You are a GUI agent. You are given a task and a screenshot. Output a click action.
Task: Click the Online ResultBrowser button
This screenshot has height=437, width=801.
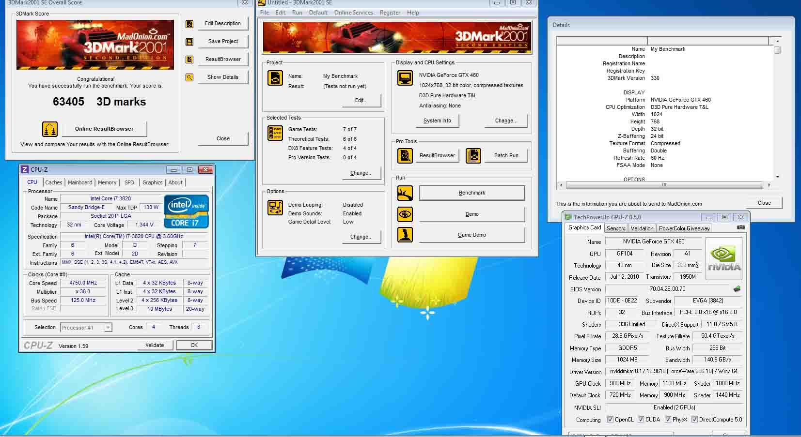104,129
